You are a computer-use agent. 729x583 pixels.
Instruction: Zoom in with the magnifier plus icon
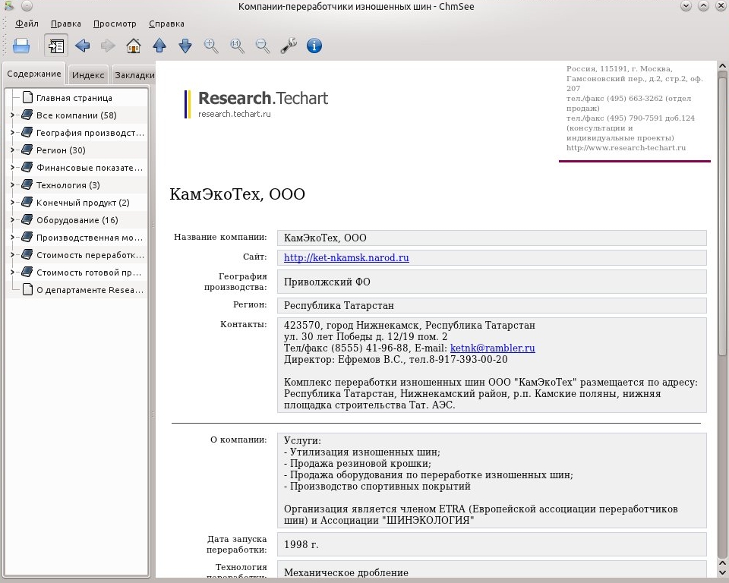coord(211,46)
